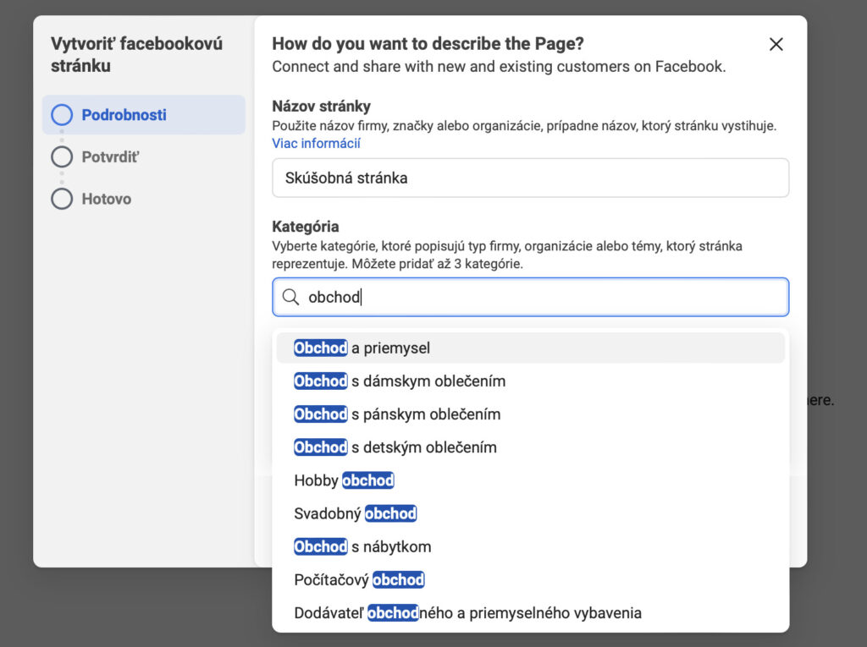Click the Potvrdiť step circle indicator
867x647 pixels.
[x=62, y=157]
